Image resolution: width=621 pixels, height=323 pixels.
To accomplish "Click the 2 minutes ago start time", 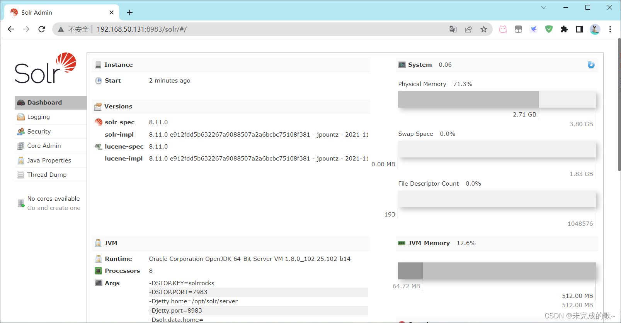I will pyautogui.click(x=170, y=81).
